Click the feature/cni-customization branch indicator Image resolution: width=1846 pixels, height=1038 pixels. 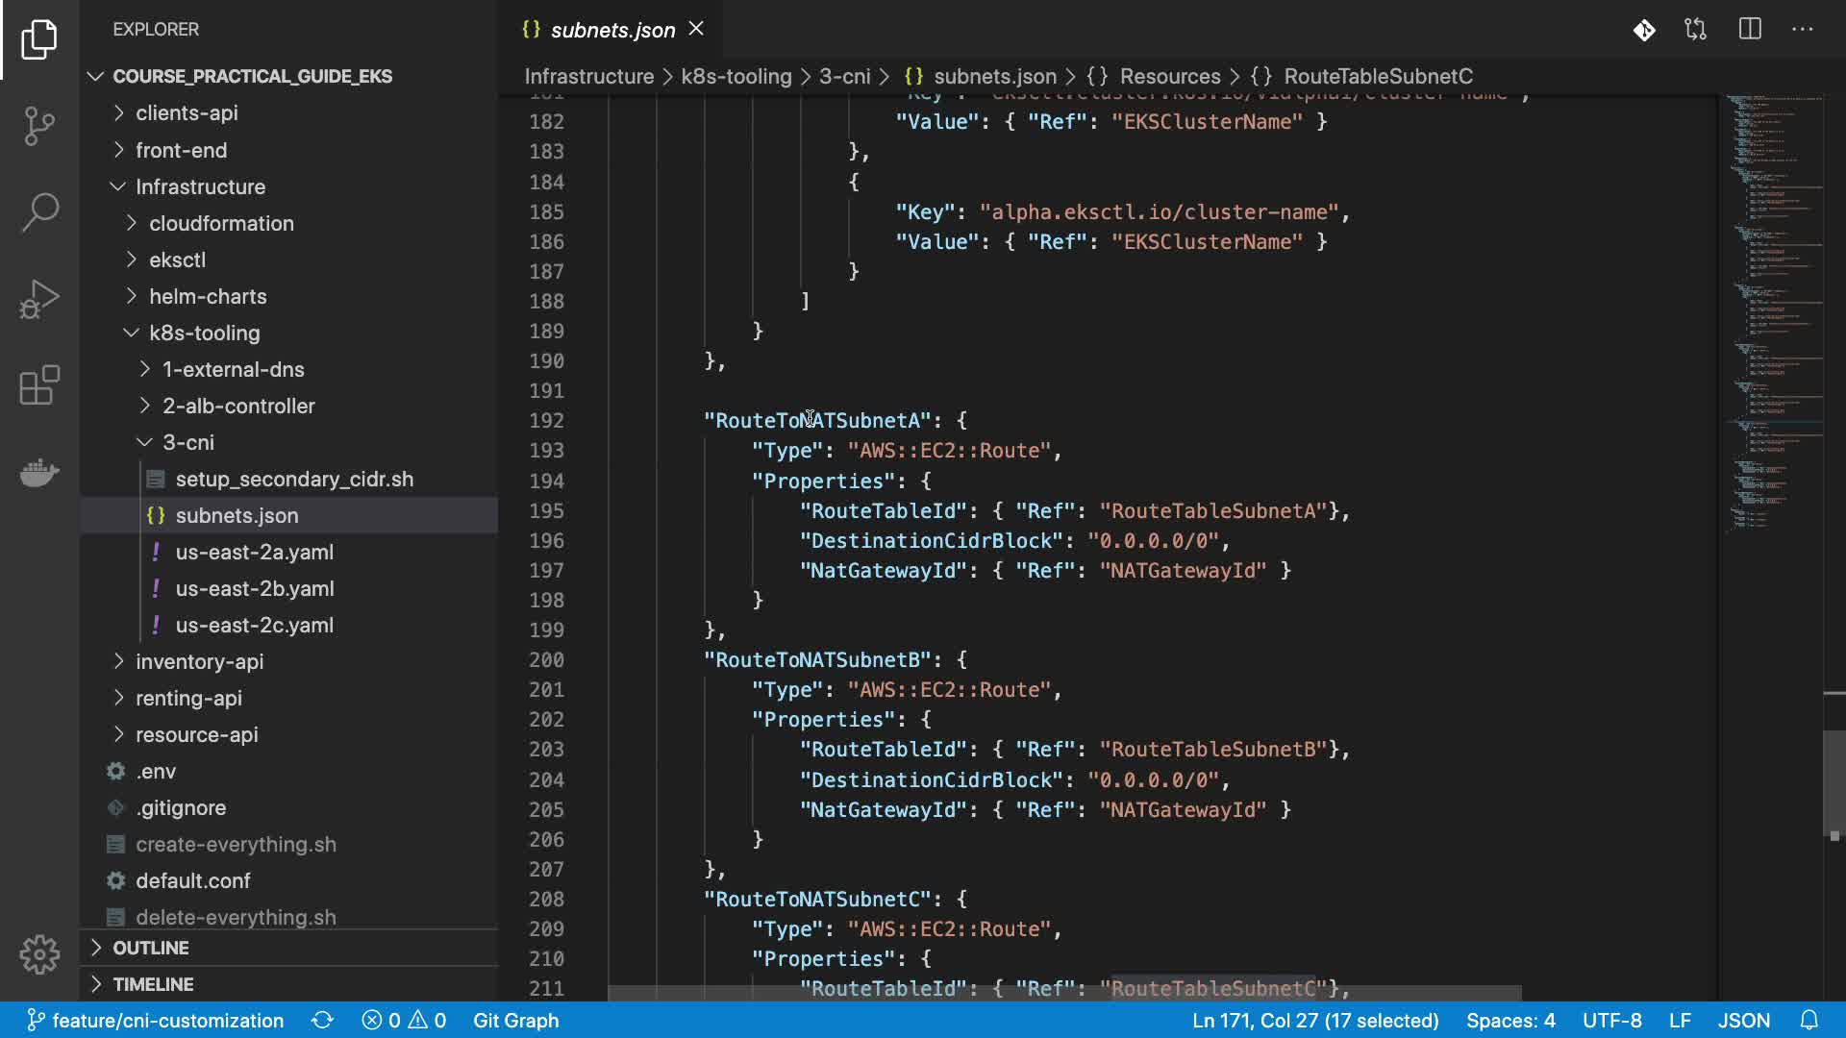pyautogui.click(x=156, y=1021)
